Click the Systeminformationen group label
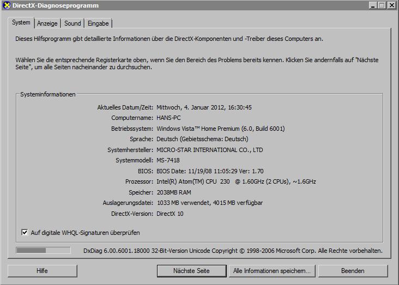The width and height of the screenshot is (399, 285). click(48, 94)
